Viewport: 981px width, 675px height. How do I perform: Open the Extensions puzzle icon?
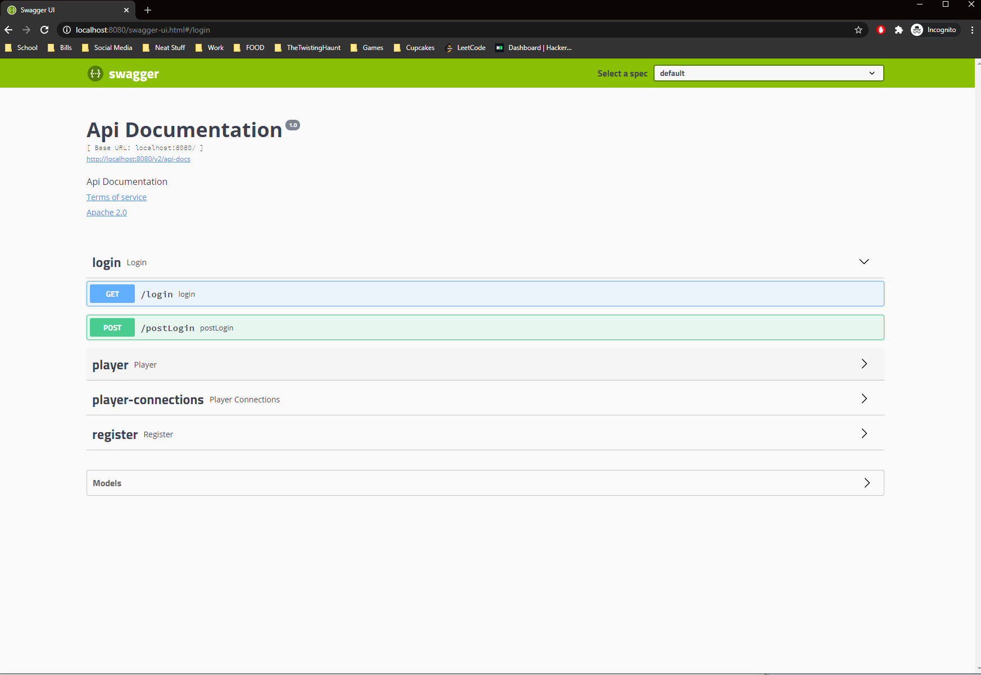click(x=899, y=30)
